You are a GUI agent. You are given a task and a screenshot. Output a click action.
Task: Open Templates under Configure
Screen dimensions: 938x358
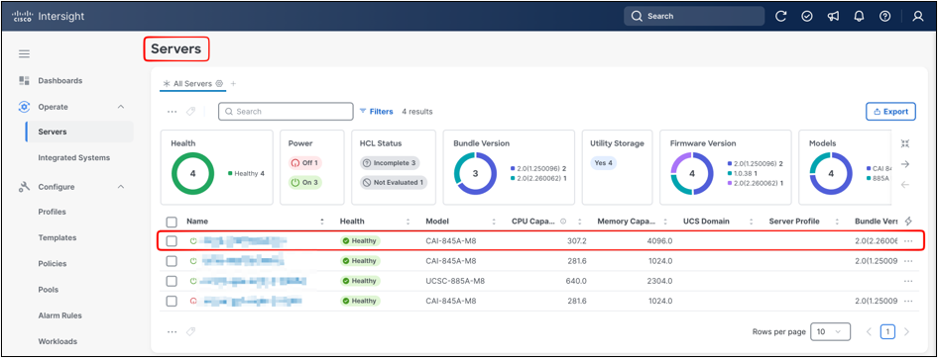coord(58,237)
